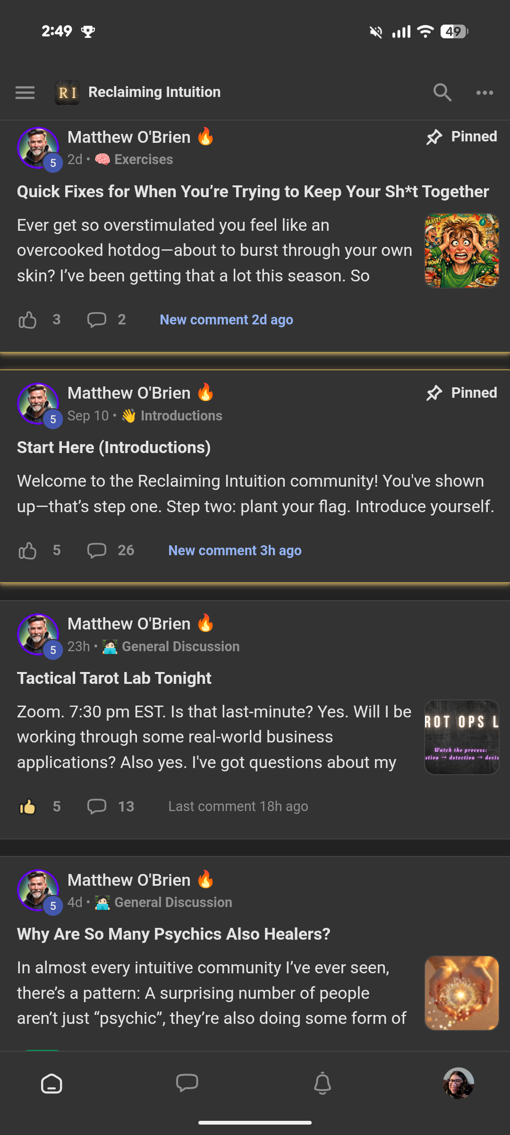The width and height of the screenshot is (510, 1135).
Task: Open comments on Start Here post
Action: click(97, 550)
